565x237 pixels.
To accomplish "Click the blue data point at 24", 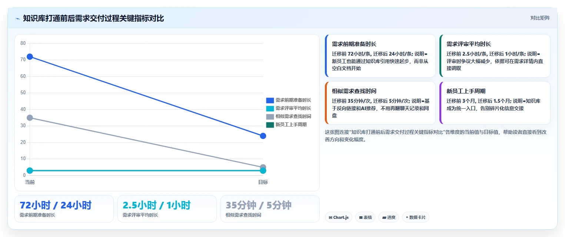I will [x=263, y=136].
